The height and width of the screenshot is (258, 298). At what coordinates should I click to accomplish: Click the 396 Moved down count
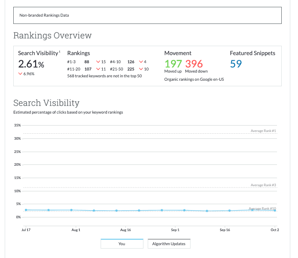[194, 64]
